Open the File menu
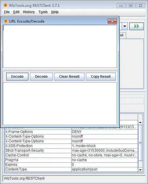The image size is (148, 184). pos(7,12)
